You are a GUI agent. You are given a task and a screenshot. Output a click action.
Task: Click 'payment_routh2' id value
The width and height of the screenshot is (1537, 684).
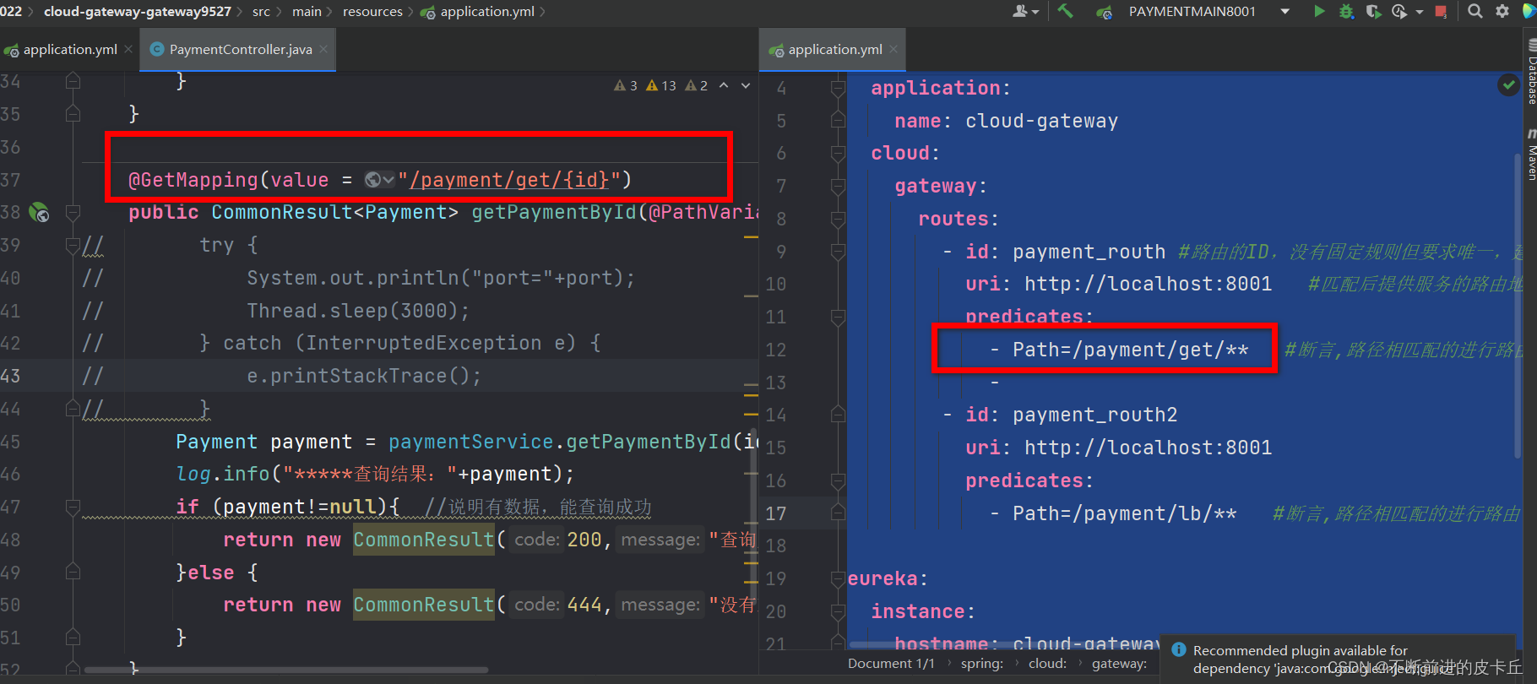[x=1094, y=415]
